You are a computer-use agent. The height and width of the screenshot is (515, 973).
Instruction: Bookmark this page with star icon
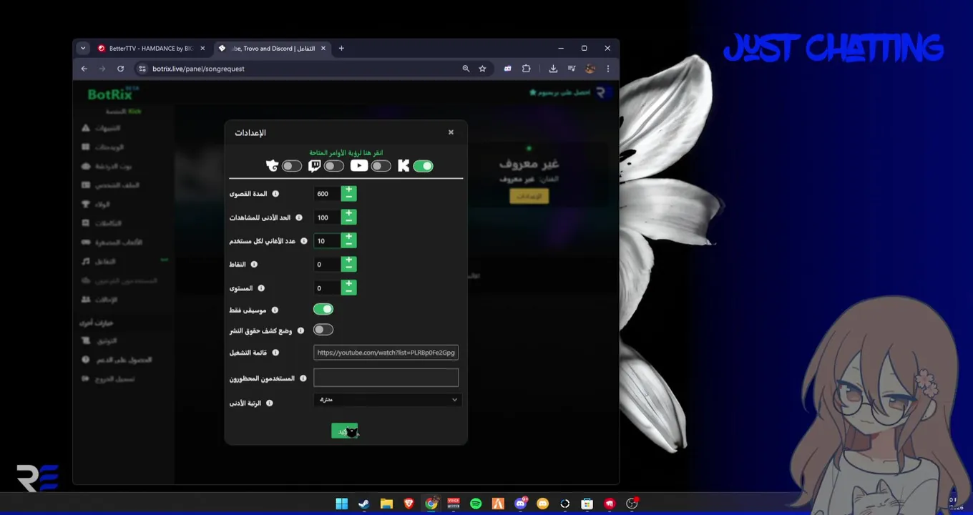482,69
